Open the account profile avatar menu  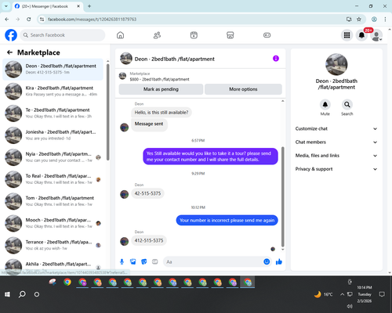click(x=376, y=35)
